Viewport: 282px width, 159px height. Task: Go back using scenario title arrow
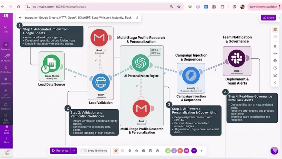point(20,18)
